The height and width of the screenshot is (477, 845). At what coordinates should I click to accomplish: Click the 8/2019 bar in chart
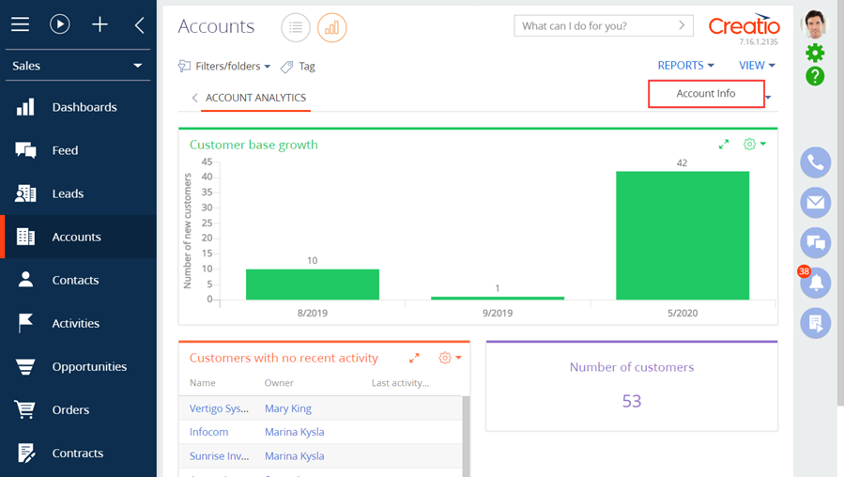click(313, 285)
